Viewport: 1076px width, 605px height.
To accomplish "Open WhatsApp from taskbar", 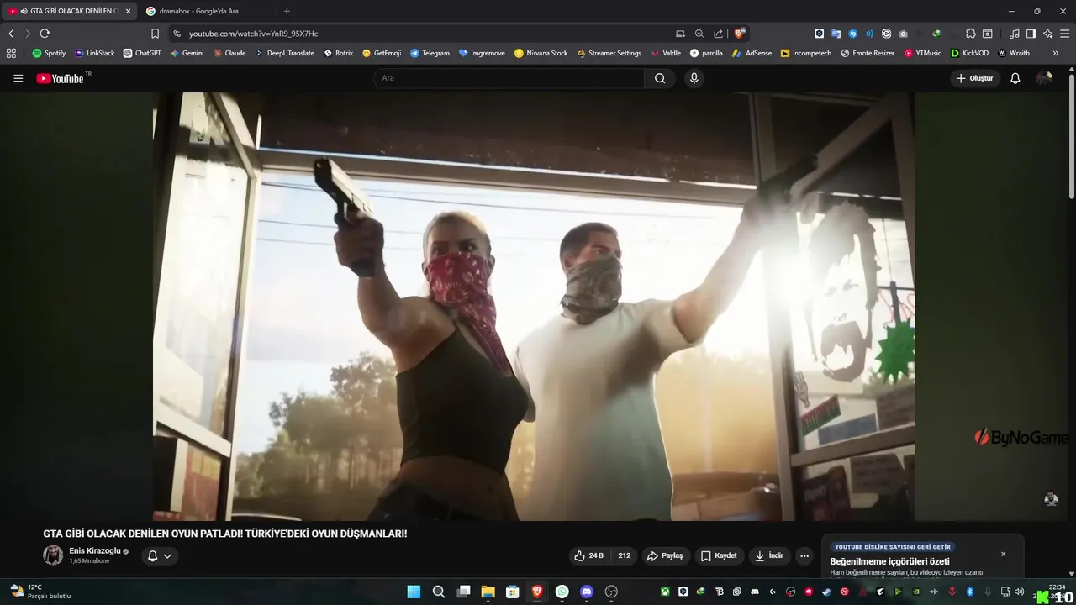I will click(x=562, y=592).
